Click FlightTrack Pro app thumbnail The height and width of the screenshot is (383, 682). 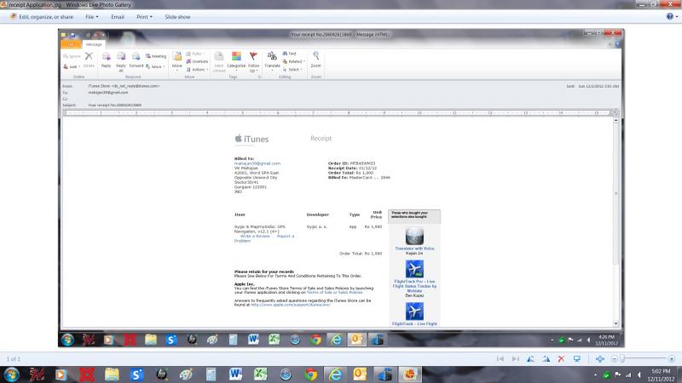tap(414, 269)
